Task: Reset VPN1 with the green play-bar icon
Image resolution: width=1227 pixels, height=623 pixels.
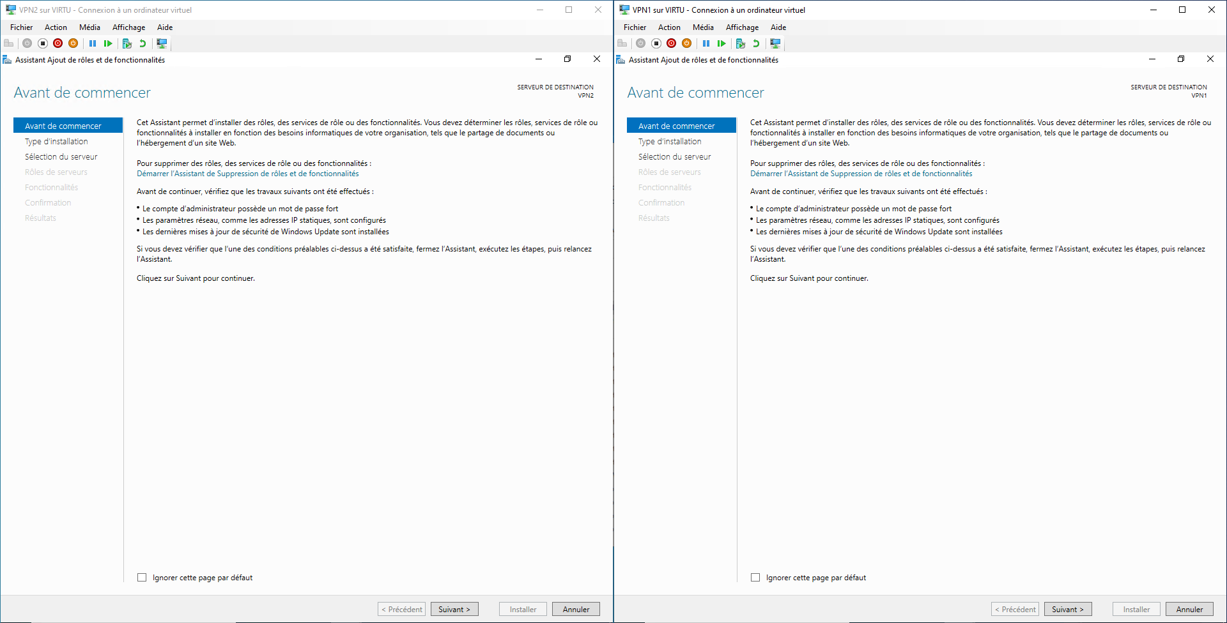Action: (x=722, y=43)
